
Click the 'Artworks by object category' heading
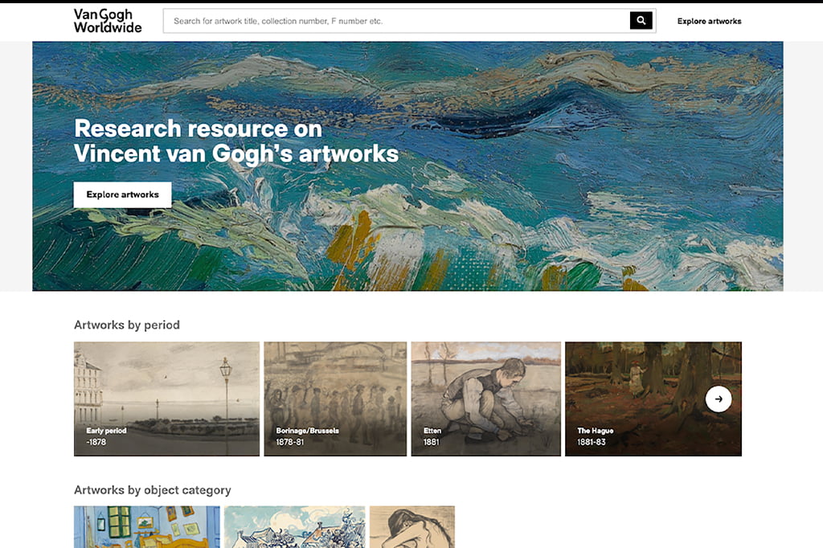[x=152, y=489]
